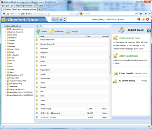
Task: Sort by the Size column header
Action: coord(94,36)
